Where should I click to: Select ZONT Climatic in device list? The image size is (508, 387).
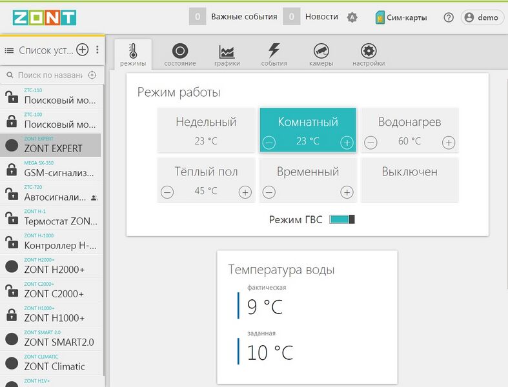coord(54,366)
